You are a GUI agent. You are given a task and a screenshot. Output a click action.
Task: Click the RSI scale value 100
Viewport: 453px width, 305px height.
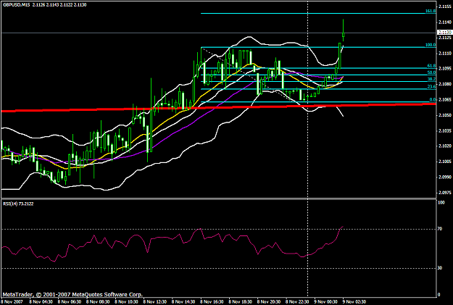(441, 203)
